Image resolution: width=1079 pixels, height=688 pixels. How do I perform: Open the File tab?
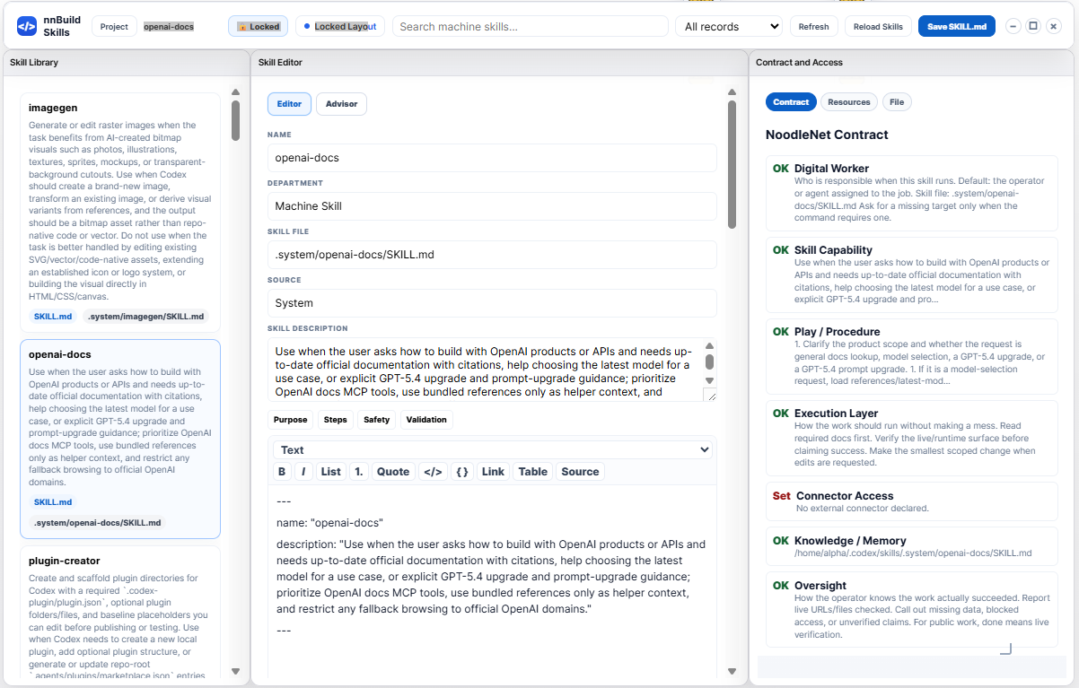click(897, 102)
